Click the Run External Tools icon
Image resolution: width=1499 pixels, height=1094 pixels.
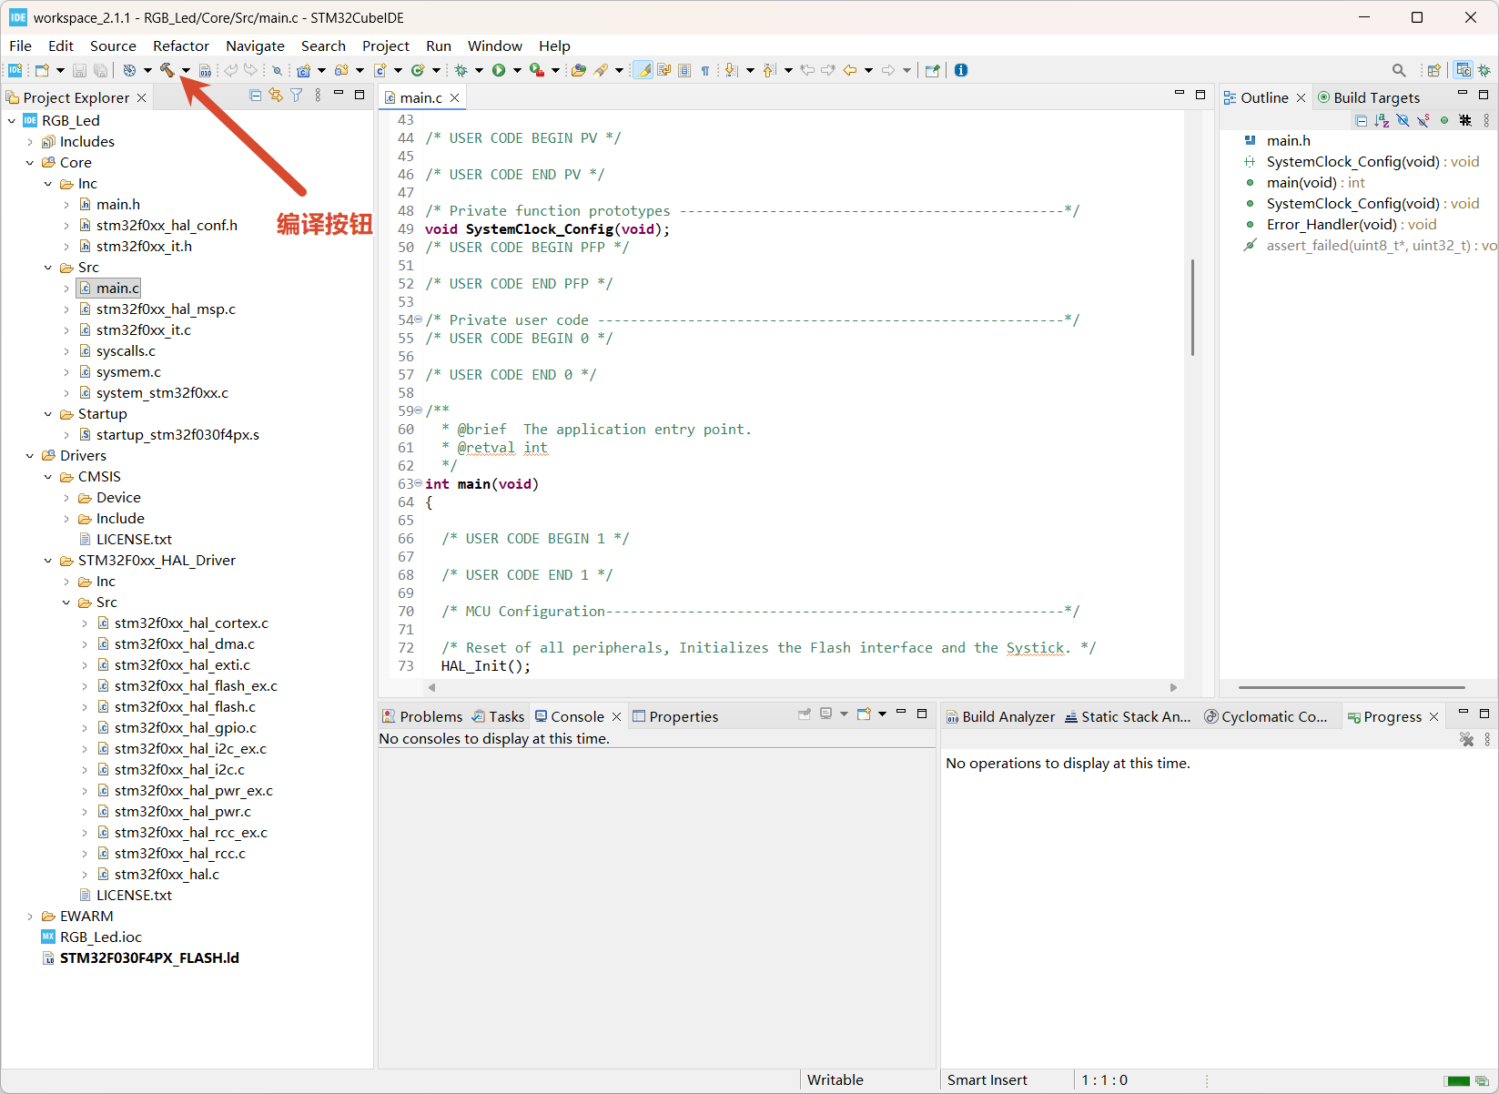coord(537,70)
